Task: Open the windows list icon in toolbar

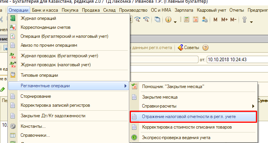Action: point(157,19)
